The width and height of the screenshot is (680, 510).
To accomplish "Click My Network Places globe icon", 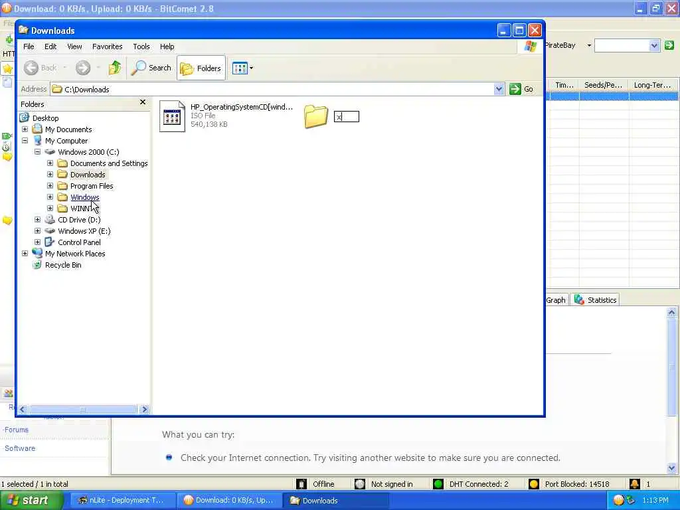I will point(37,253).
